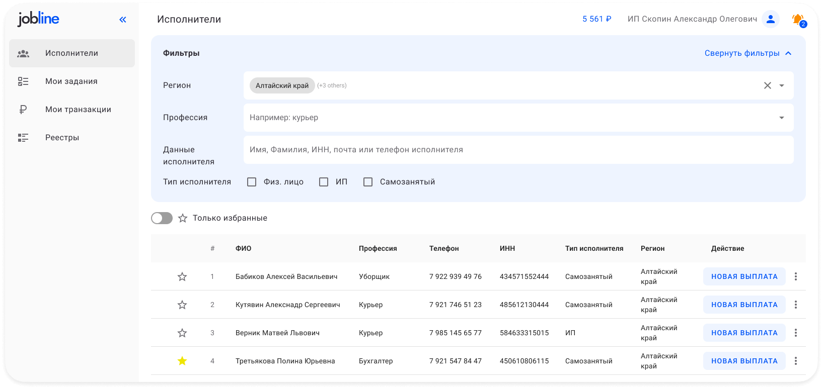Image resolution: width=823 pixels, height=389 pixels.
Task: Open the Профессия dropdown
Action: point(518,118)
